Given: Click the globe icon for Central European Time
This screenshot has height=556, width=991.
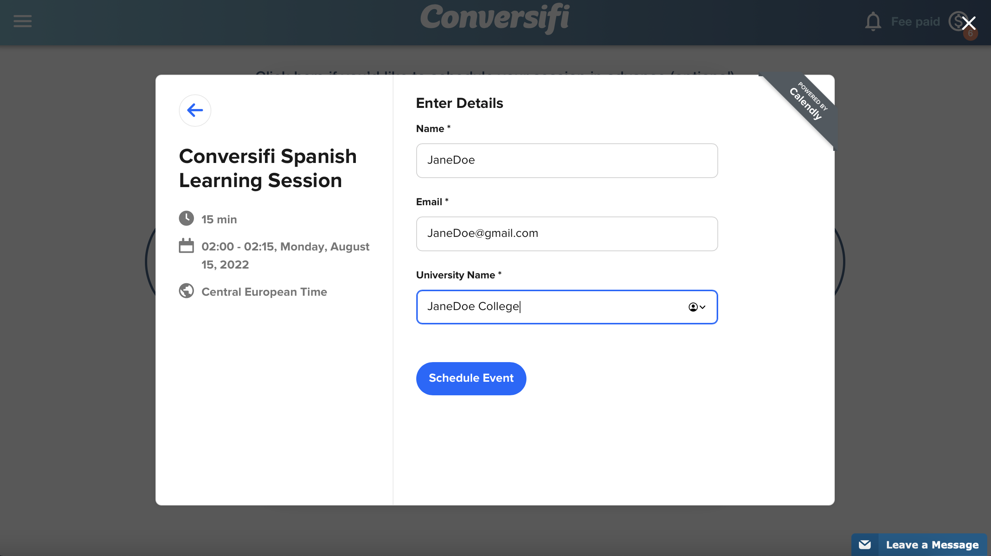Looking at the screenshot, I should click(187, 291).
